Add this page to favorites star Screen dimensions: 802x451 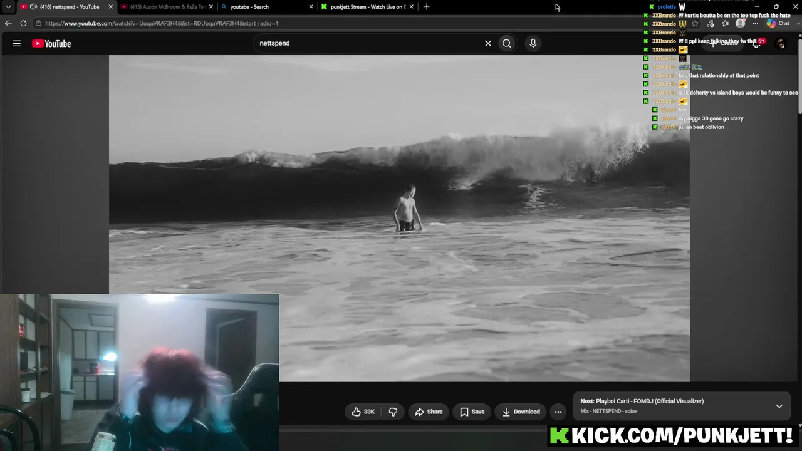[x=695, y=24]
